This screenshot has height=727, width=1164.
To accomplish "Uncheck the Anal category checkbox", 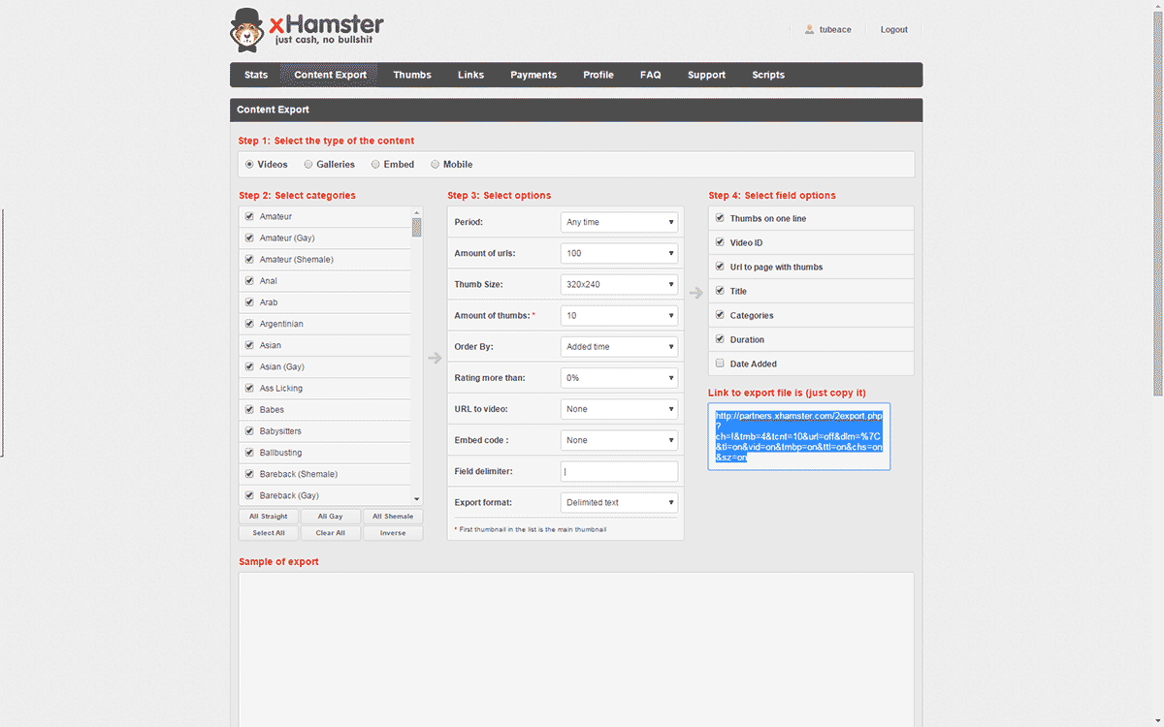I will click(249, 280).
